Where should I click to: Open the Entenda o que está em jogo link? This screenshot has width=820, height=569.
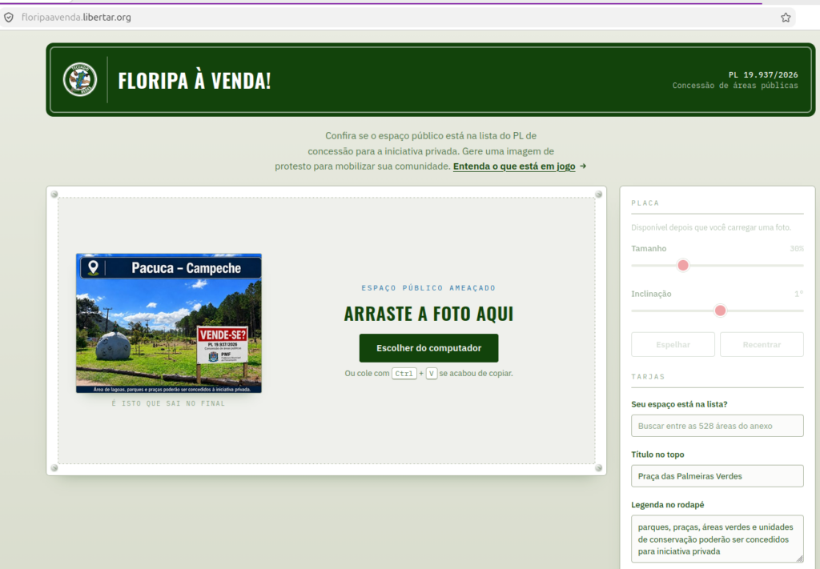[514, 166]
